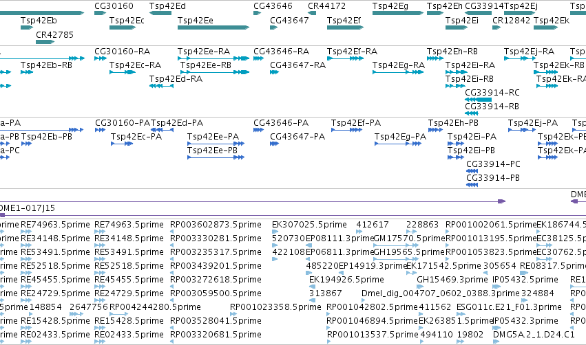Click EST DMG5A.2_1.D24.C1 label
The image size is (586, 345).
(x=534, y=335)
